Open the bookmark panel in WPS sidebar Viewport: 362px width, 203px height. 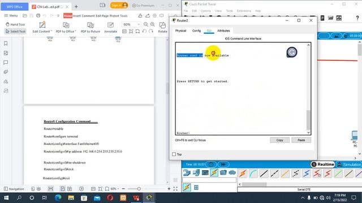[x=6, y=43]
